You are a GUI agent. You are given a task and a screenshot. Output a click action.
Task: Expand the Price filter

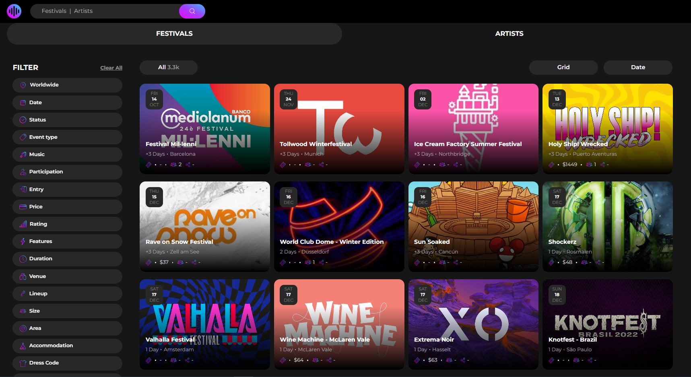(x=67, y=207)
